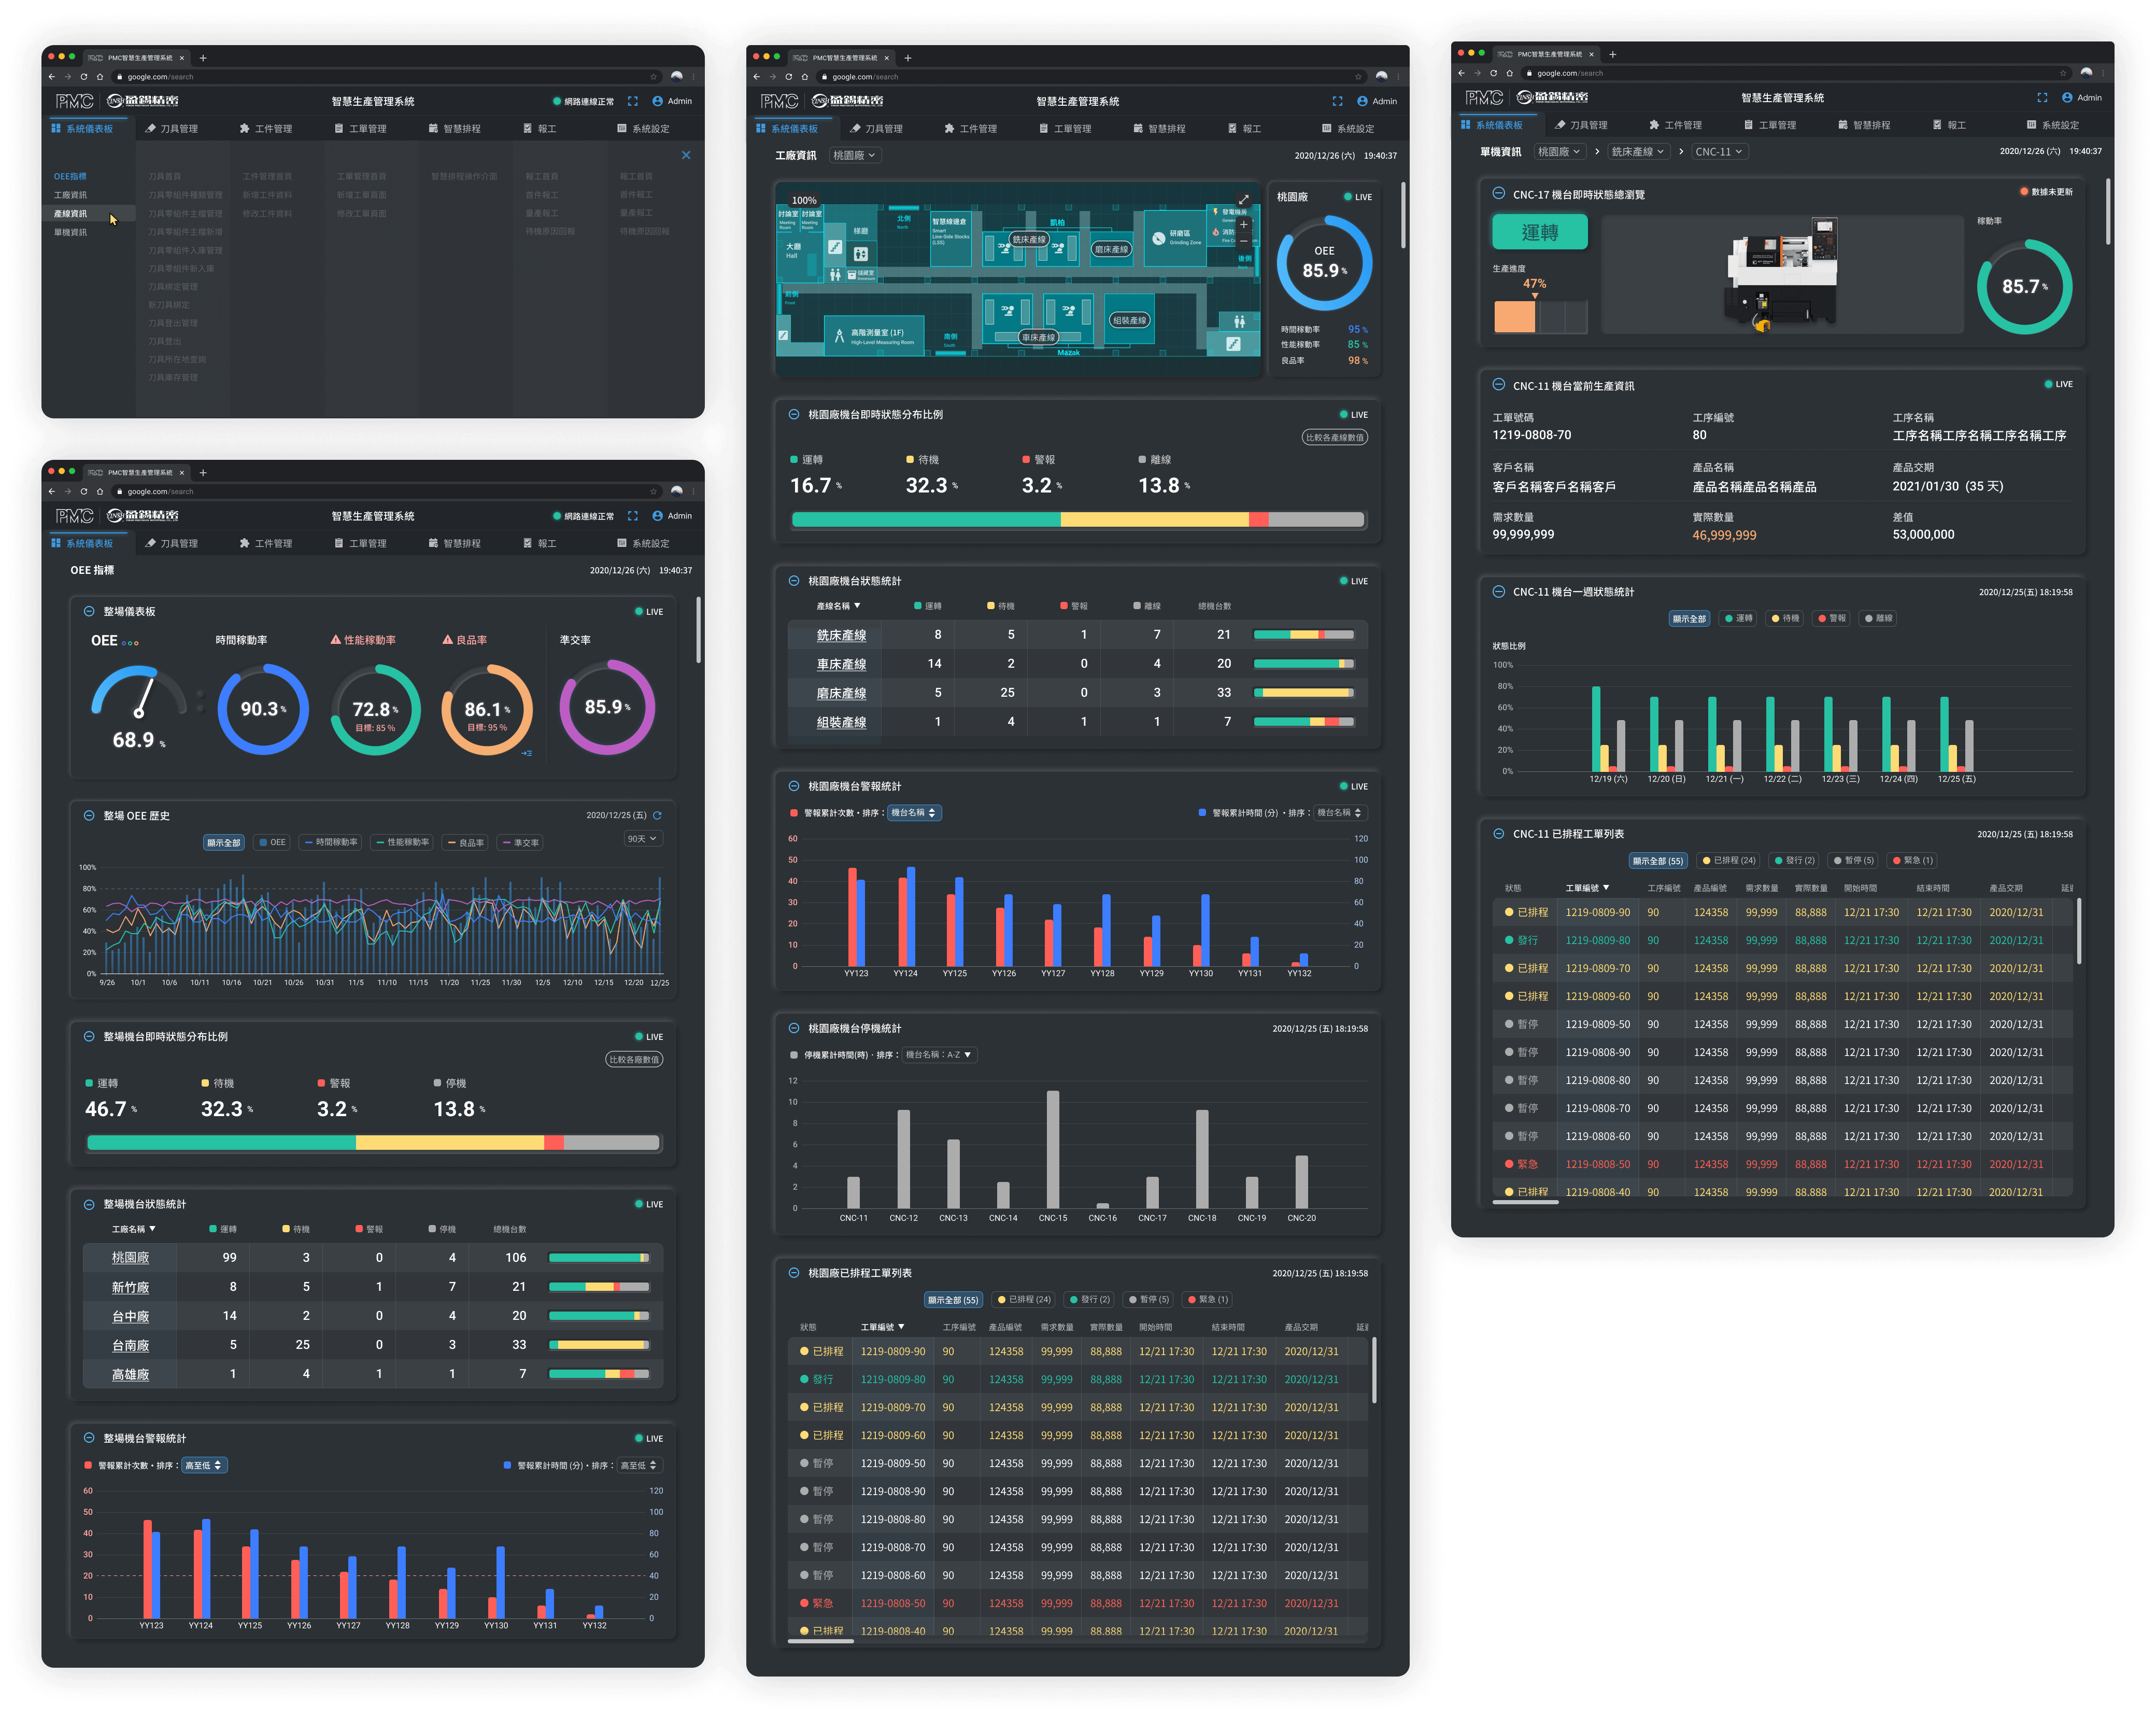Viewport: 2156px width, 1718px height.
Task: Select 產線資訊 in the open menu
Action: point(70,213)
